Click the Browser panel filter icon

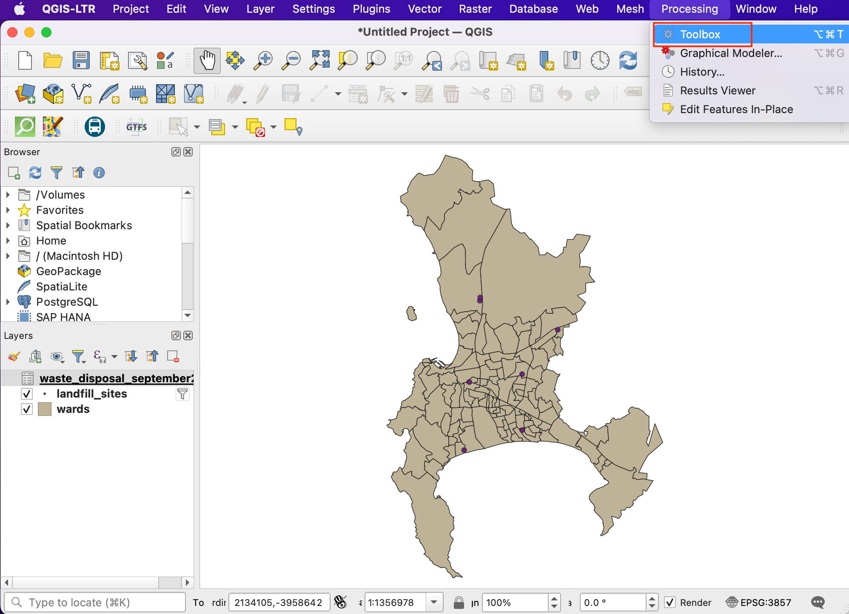click(56, 173)
